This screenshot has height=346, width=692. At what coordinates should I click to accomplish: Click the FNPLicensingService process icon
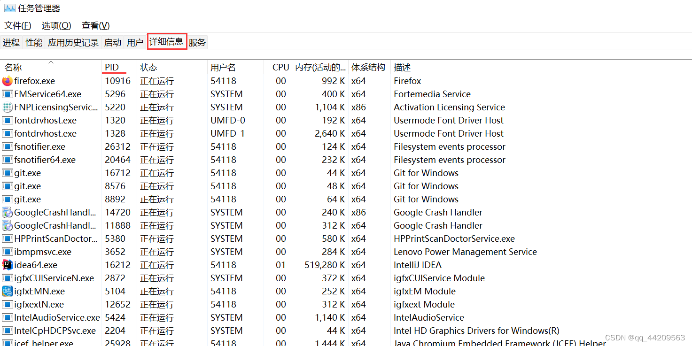point(7,107)
